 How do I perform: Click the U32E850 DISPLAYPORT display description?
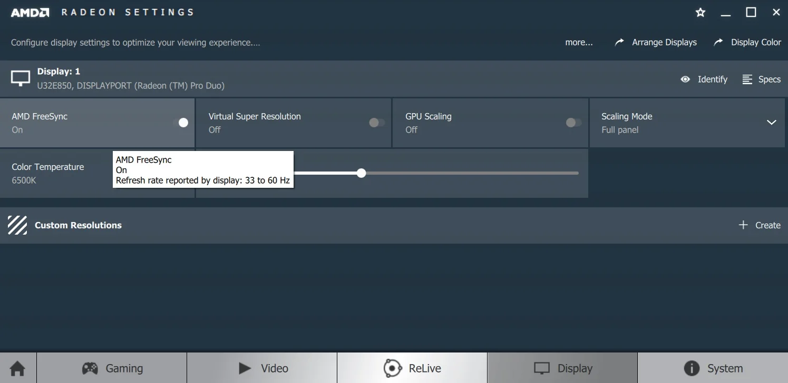tap(131, 85)
